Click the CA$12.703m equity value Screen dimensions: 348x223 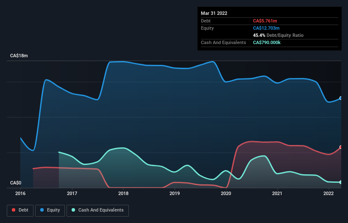click(266, 28)
